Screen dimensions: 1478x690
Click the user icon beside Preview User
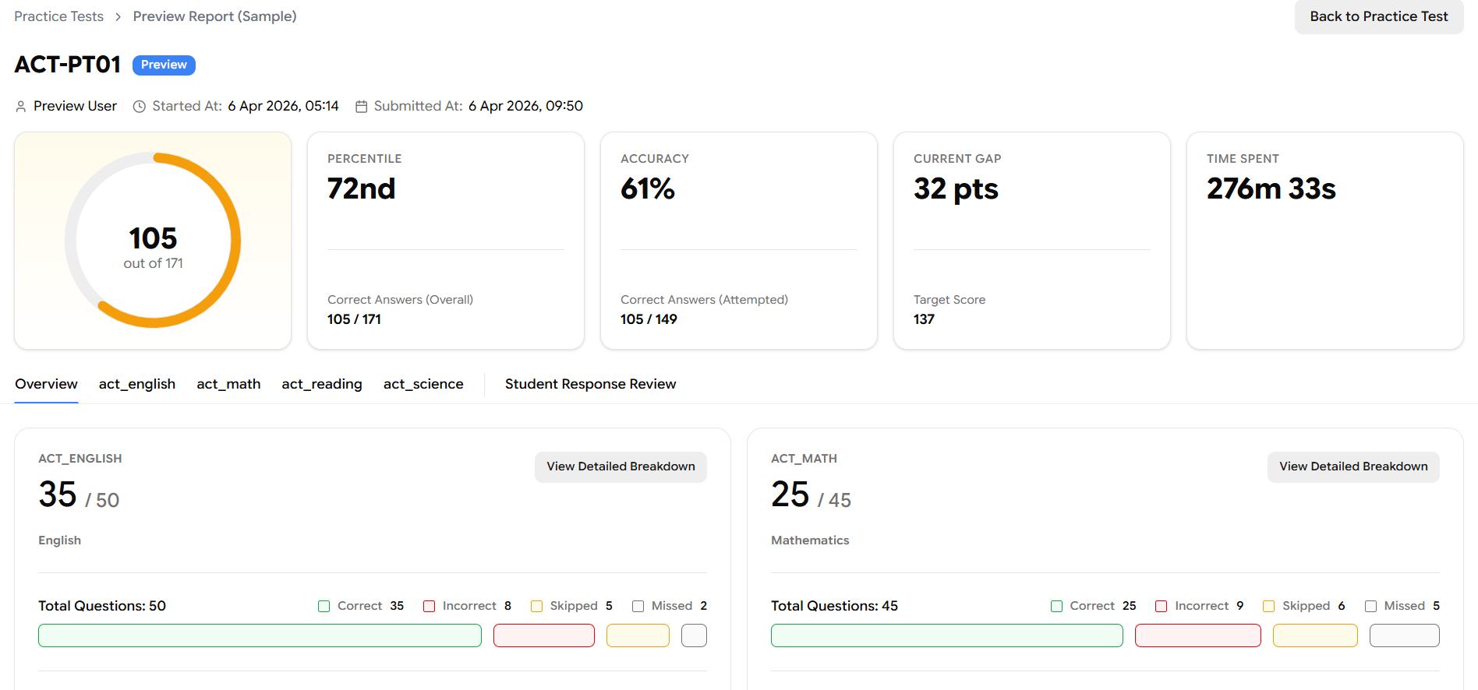21,107
